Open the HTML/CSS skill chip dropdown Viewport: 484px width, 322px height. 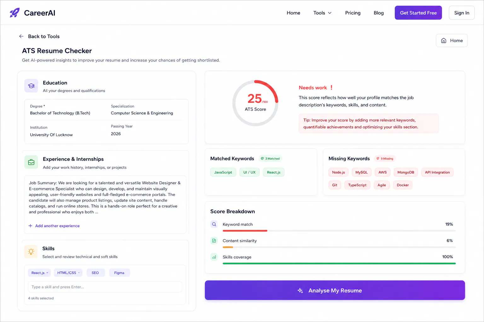[x=79, y=273]
